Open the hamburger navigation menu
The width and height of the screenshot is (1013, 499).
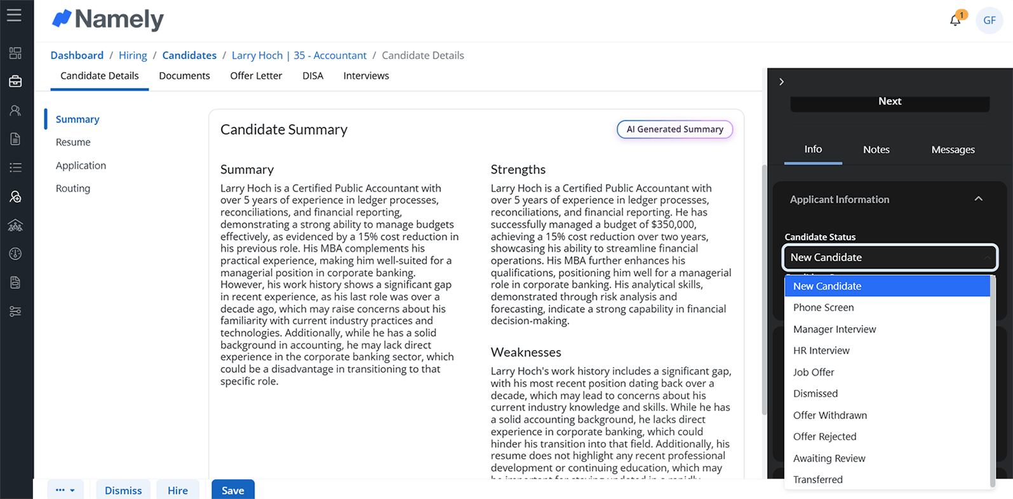[14, 15]
